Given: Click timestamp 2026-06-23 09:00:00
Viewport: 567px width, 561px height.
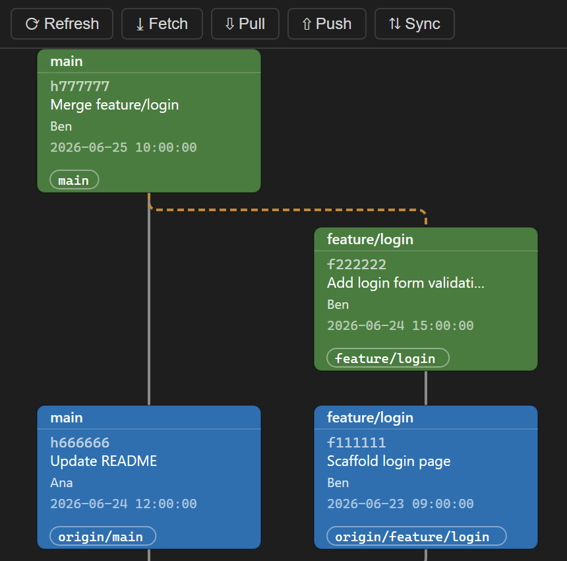Looking at the screenshot, I should [x=400, y=504].
